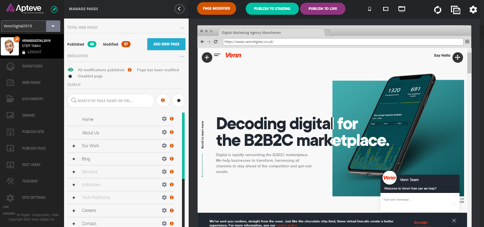
Task: Open settings gear for Services page
Action: pos(164,171)
